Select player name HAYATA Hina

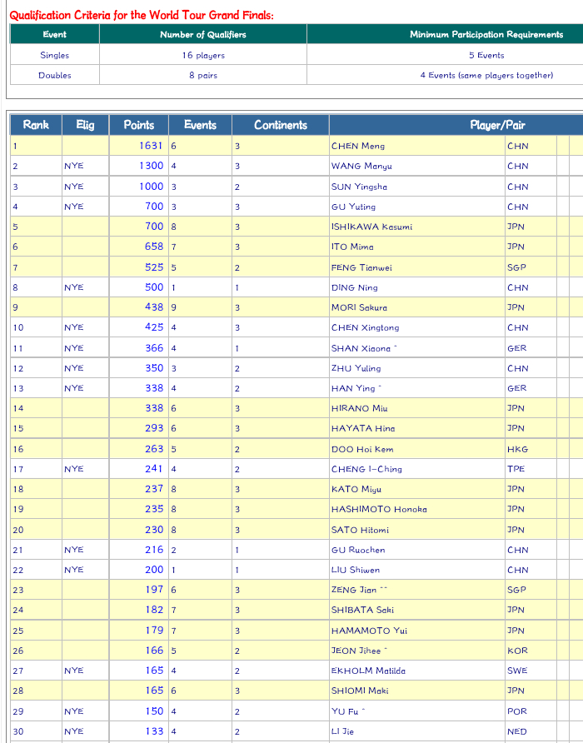363,428
